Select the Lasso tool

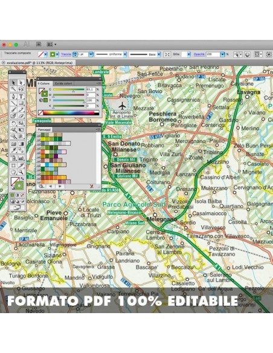21,89
